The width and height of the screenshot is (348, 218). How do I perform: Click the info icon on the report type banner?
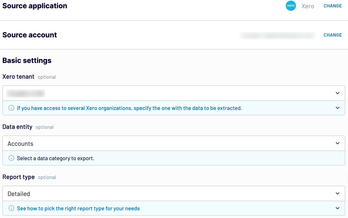pyautogui.click(x=11, y=208)
